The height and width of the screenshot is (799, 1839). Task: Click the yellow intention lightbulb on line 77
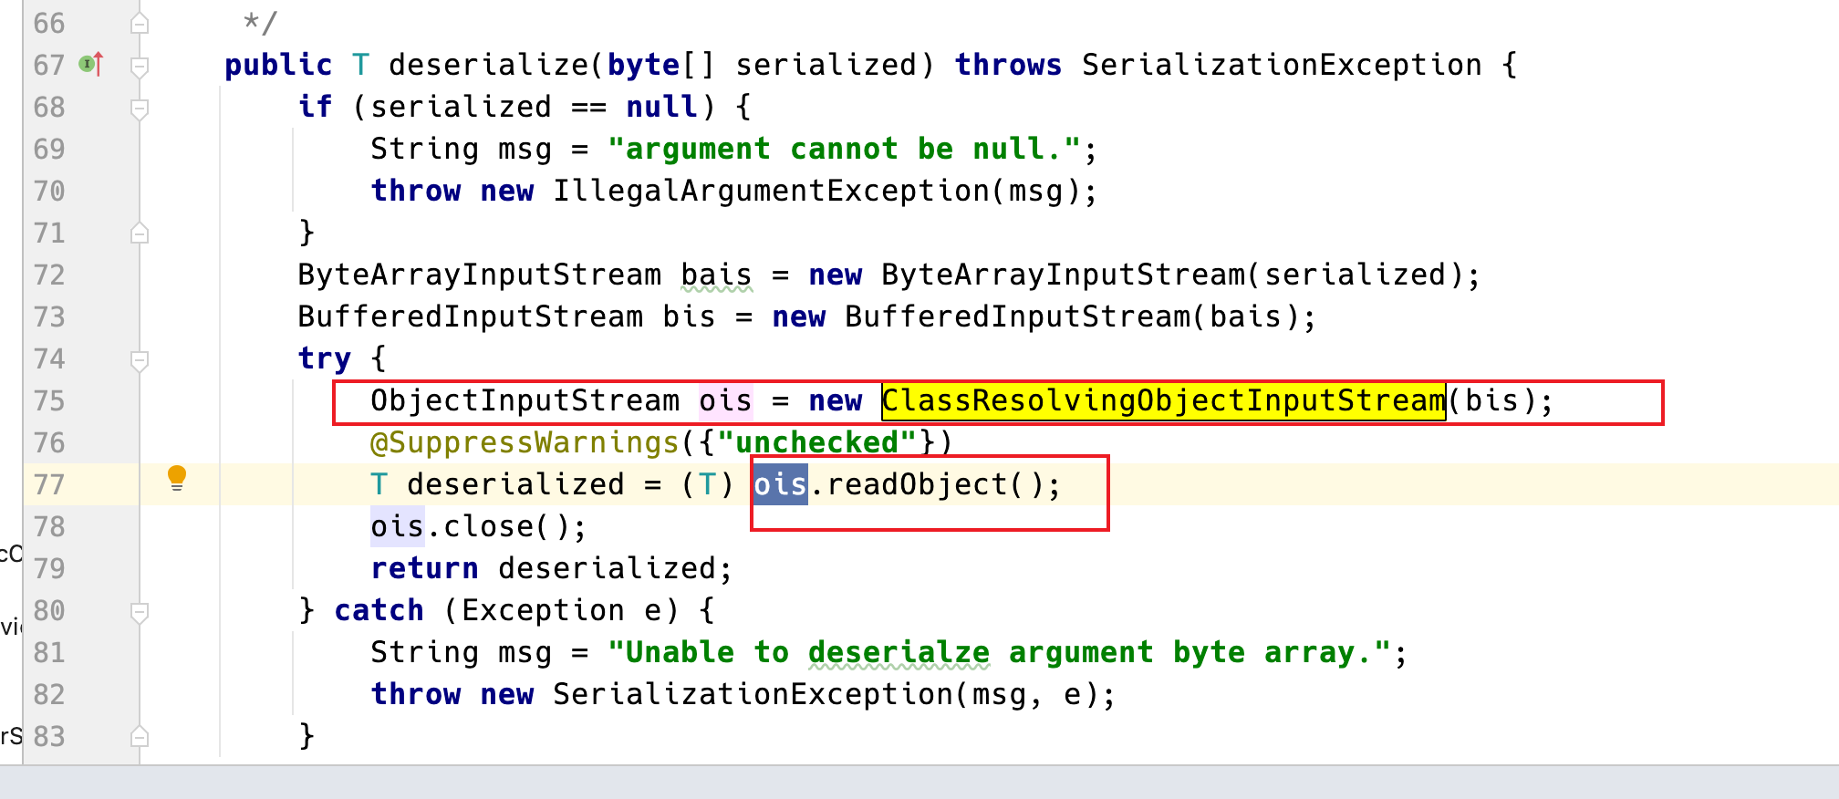click(177, 478)
